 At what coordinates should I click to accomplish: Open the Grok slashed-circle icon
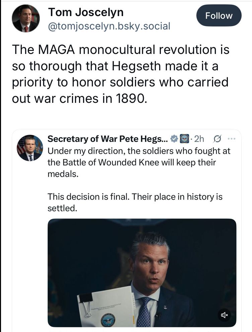(x=217, y=139)
